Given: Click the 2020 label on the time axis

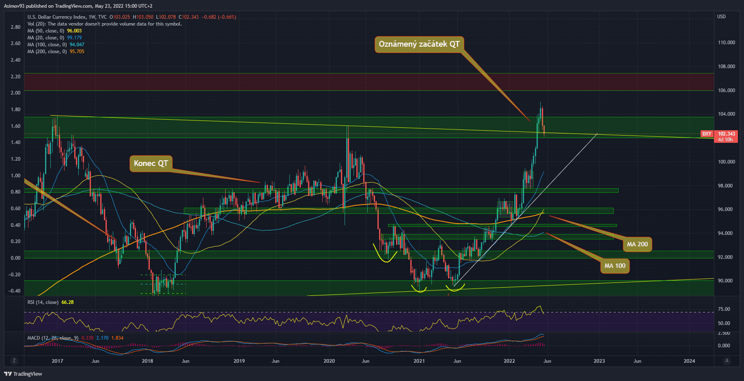Looking at the screenshot, I should (x=329, y=361).
